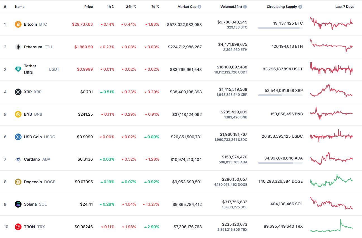This screenshot has width=362, height=238.
Task: Click the XRP logo icon
Action: click(18, 92)
